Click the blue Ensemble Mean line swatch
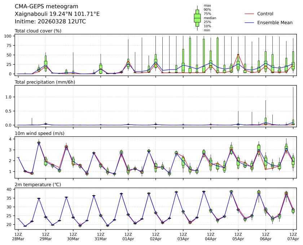The height and width of the screenshot is (245, 303). 251,23
